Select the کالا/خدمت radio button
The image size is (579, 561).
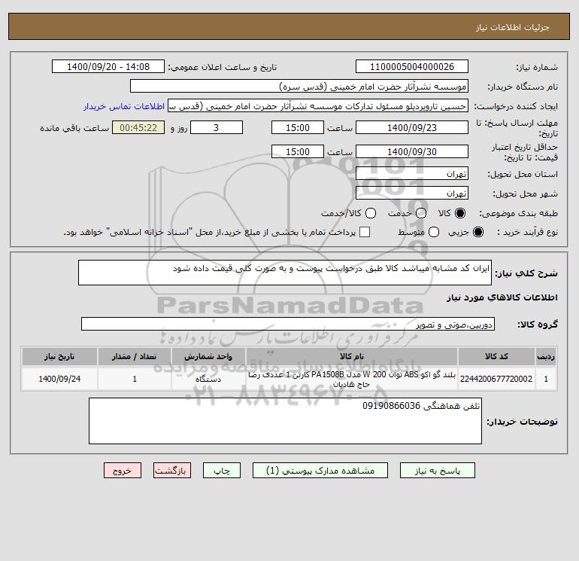(371, 213)
